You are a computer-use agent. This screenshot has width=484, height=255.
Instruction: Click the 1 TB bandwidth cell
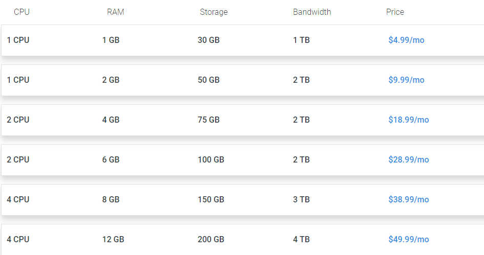[301, 40]
